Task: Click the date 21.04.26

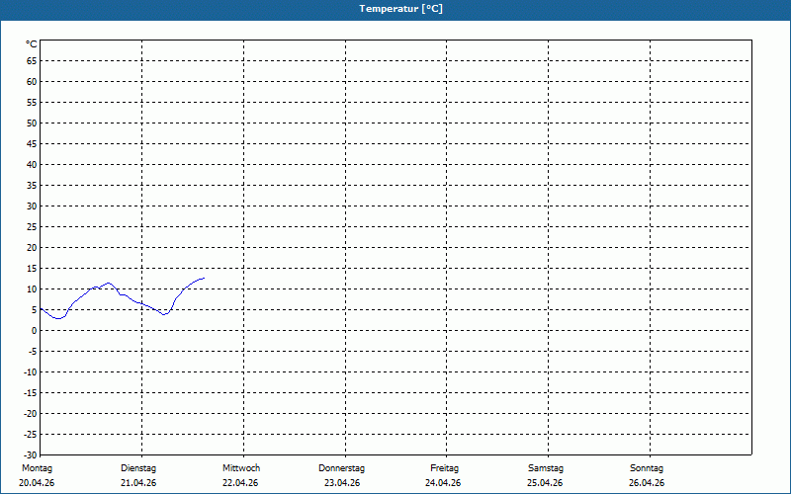Action: coord(138,483)
